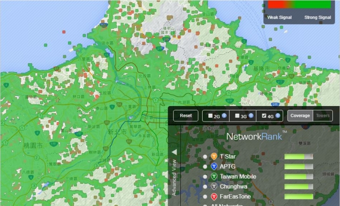The width and height of the screenshot is (340, 206).
Task: Click the blue APTG tower icon
Action: 214,166
